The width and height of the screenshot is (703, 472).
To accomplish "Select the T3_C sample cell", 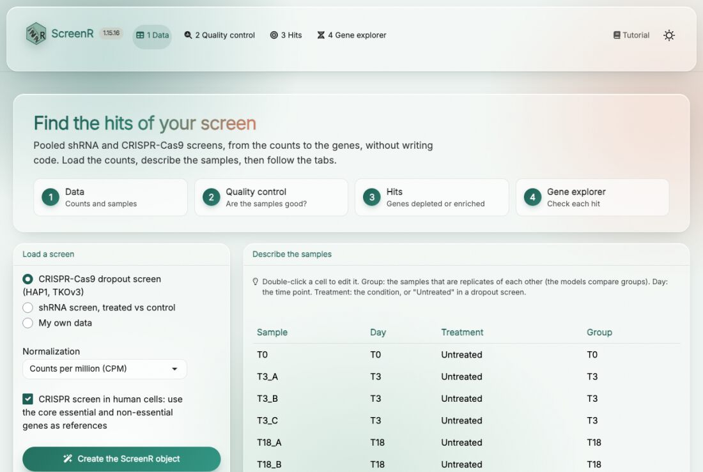I will pos(267,420).
